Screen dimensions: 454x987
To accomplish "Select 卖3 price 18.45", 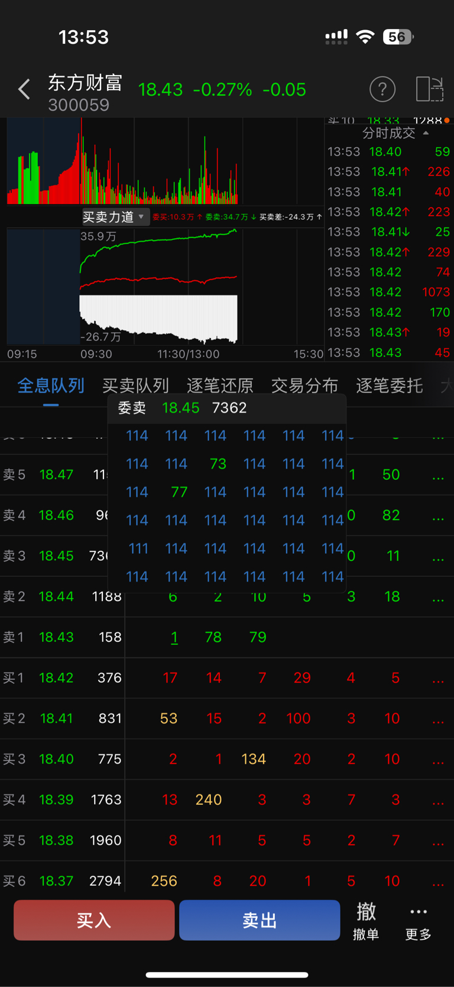I will tap(56, 556).
